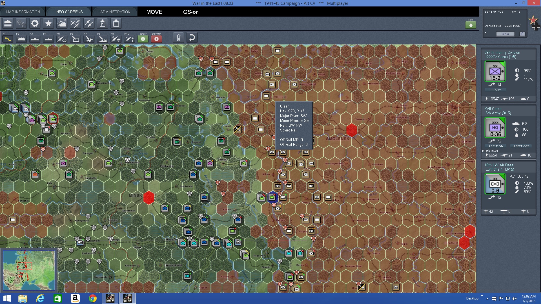Click the undo curved arrow button
The width and height of the screenshot is (541, 304).
[x=192, y=37]
